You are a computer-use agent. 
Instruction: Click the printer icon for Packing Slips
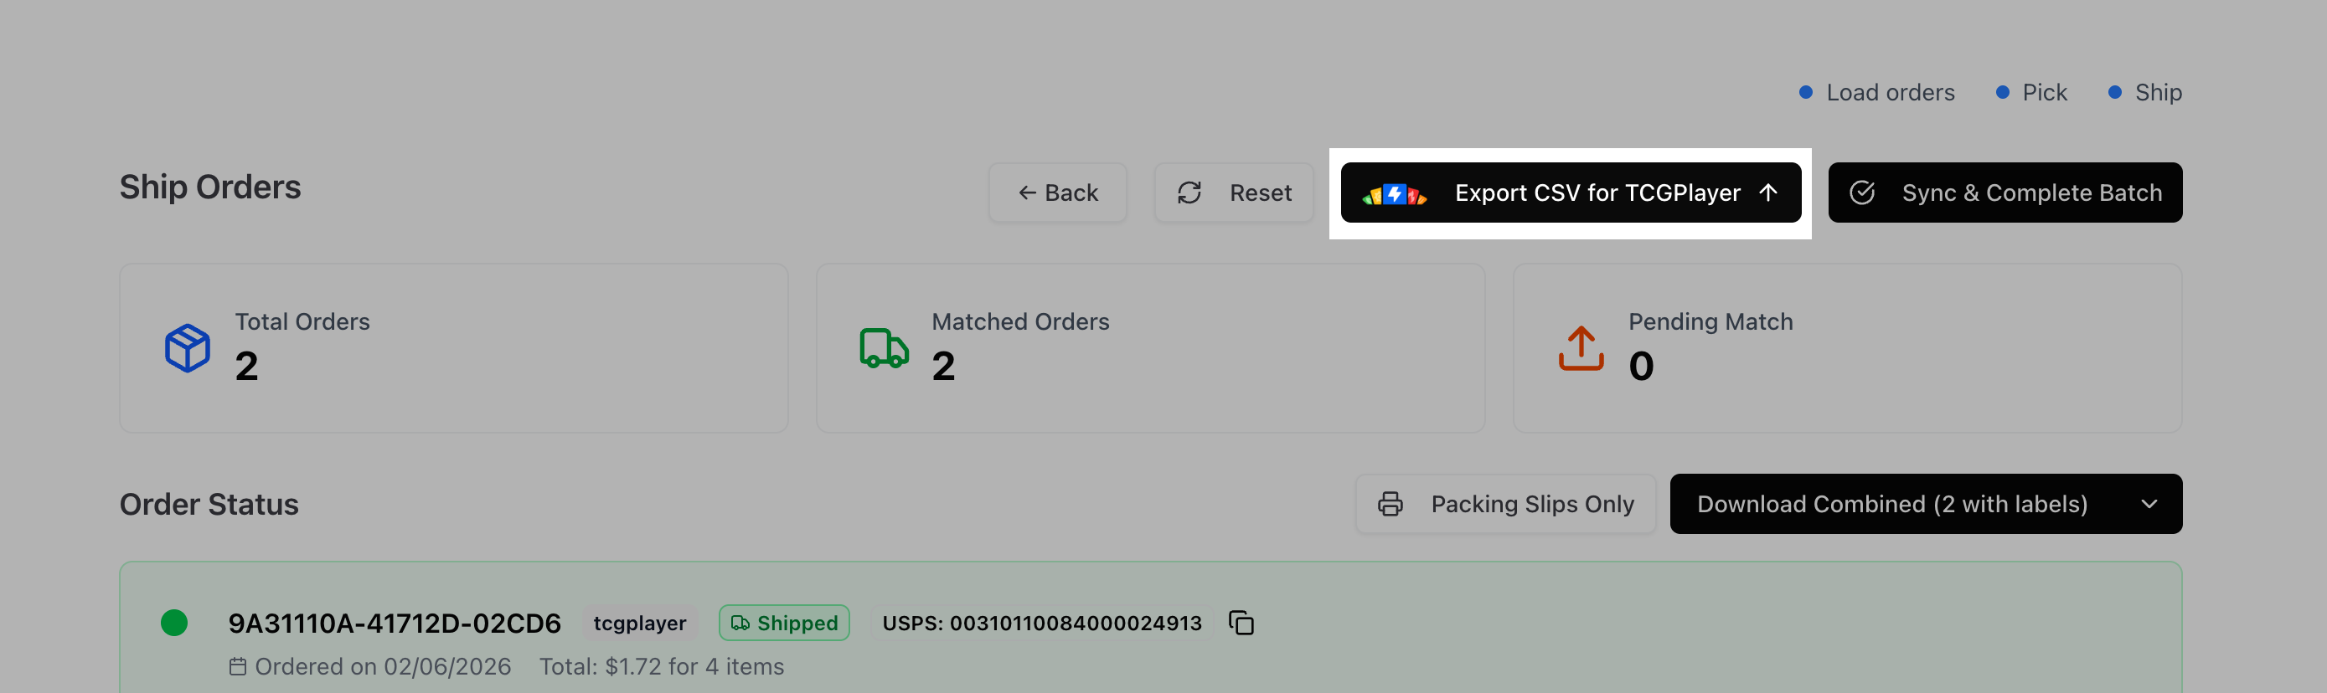coord(1391,505)
